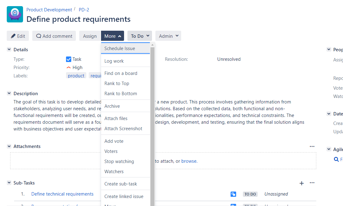Collapse the Sub-Tasks section

(9, 183)
